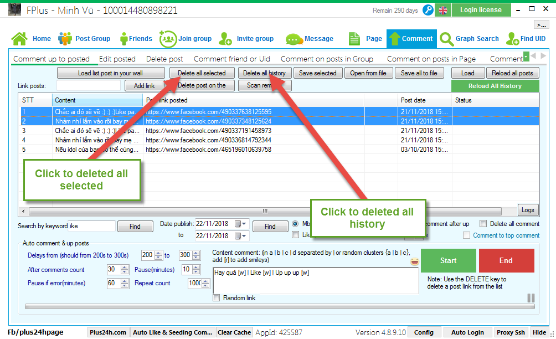Click the Post date column header
Image resolution: width=556 pixels, height=339 pixels.
click(x=425, y=100)
